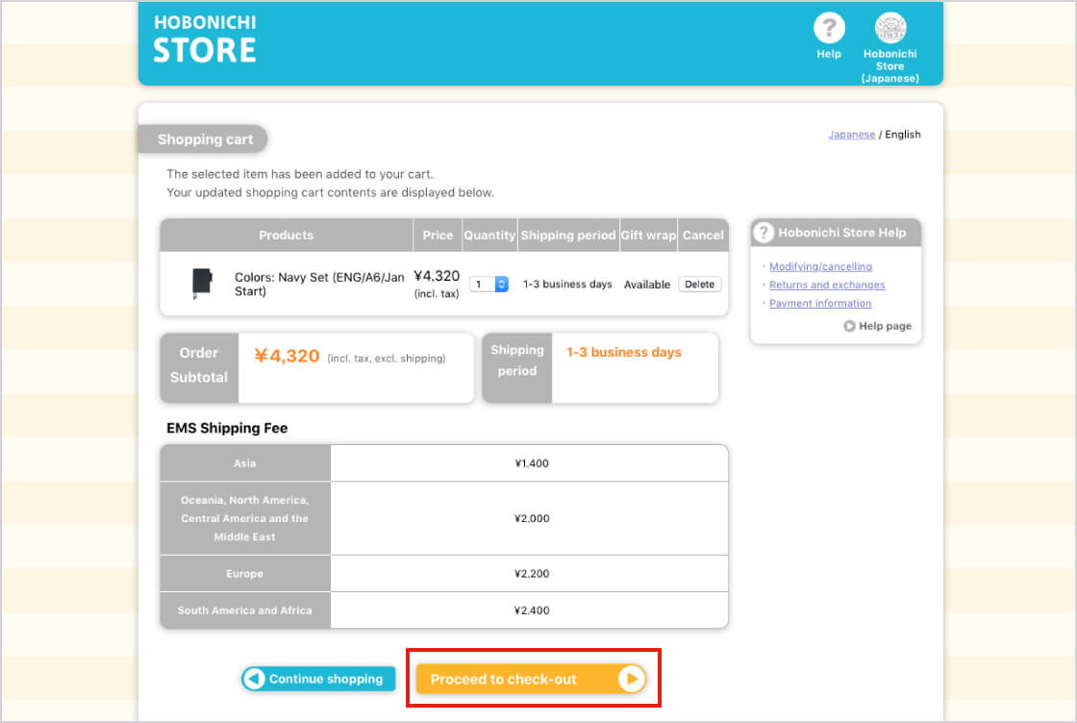This screenshot has height=723, width=1077.
Task: View the Payment information link
Action: click(820, 303)
